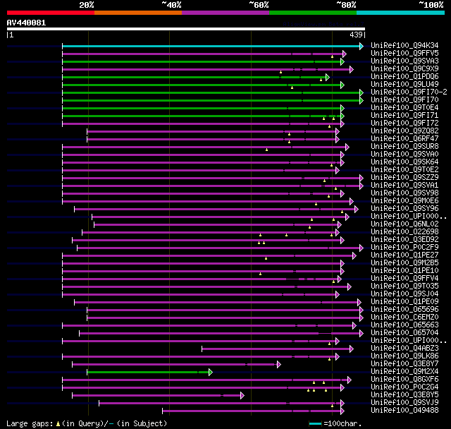The height and width of the screenshot is (429, 451).
Task: Click the UniRef100_Q9SY96 label
Action: click(404, 208)
